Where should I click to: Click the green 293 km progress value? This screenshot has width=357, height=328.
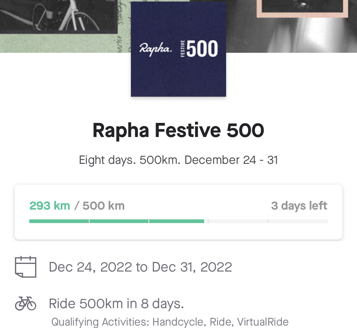[50, 206]
